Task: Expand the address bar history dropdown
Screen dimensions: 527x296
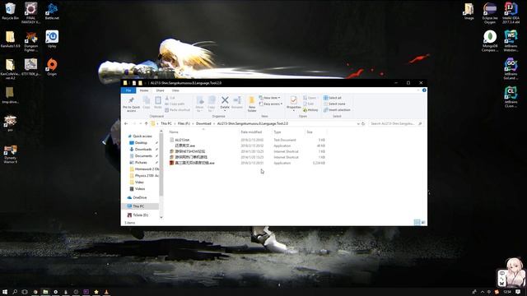Action: click(358, 124)
